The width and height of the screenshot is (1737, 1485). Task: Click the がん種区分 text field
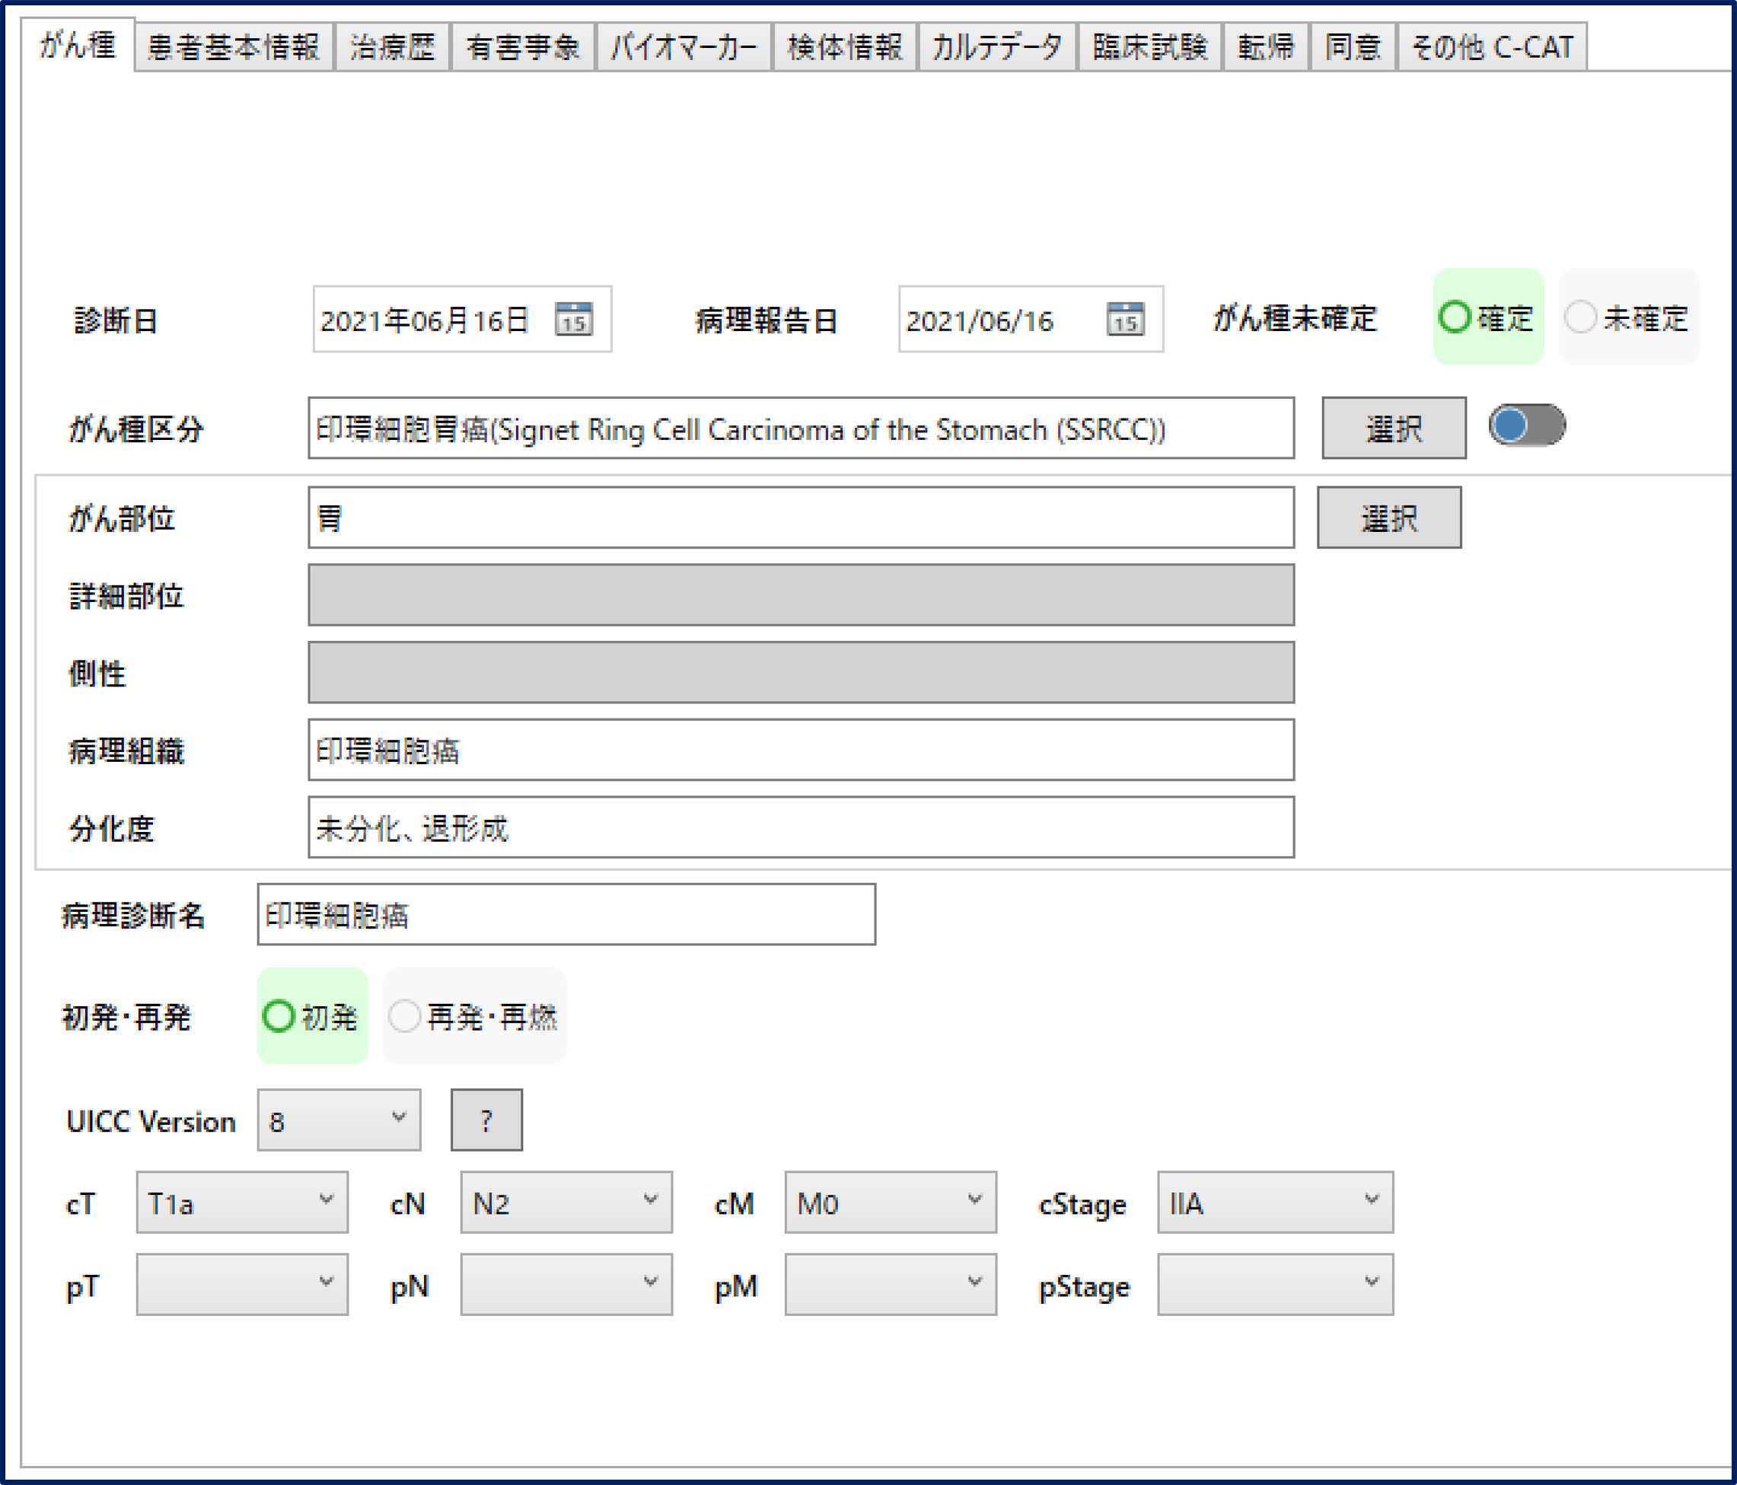(801, 428)
